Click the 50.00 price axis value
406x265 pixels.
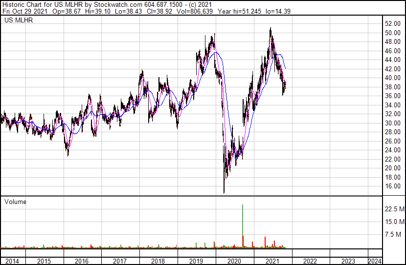pos(393,33)
